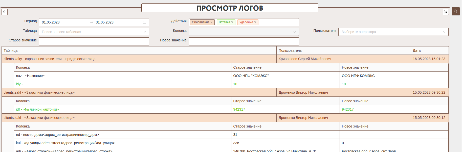The height and width of the screenshot is (152, 462).
Task: Remove the Удаление action tag
Action: click(x=255, y=22)
